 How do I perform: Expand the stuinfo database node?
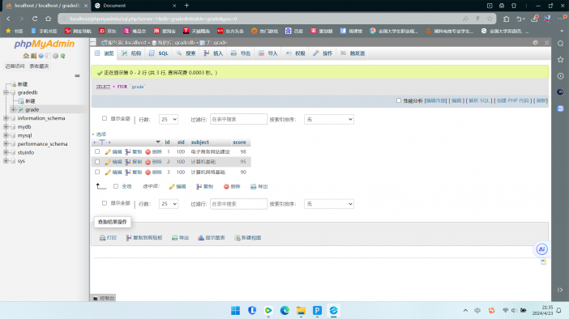click(6, 152)
